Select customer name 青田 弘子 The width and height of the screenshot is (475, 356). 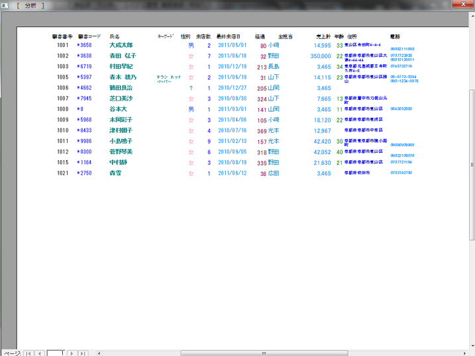[x=123, y=56]
